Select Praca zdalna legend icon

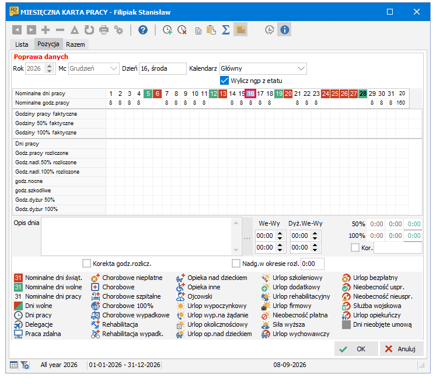(x=18, y=334)
